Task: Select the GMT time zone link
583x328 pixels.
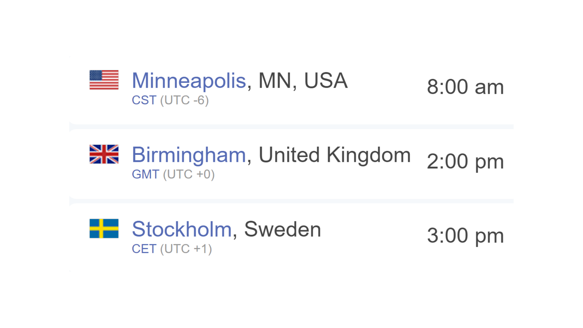Action: click(145, 174)
